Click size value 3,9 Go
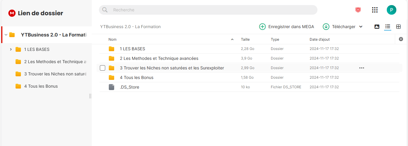The width and height of the screenshot is (408, 146). [247, 58]
